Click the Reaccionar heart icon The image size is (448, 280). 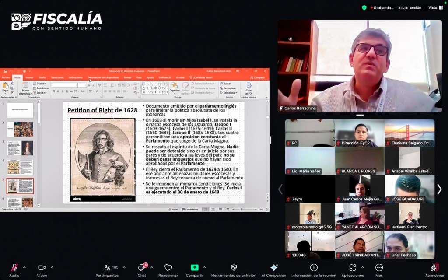168,268
